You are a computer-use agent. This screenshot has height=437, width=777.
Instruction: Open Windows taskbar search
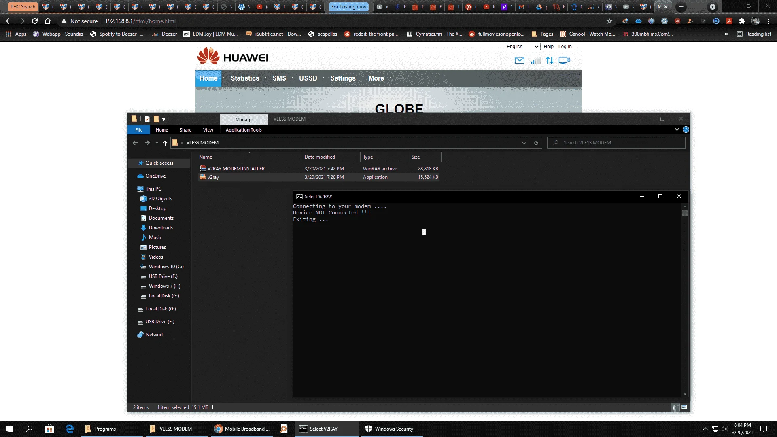click(x=29, y=429)
